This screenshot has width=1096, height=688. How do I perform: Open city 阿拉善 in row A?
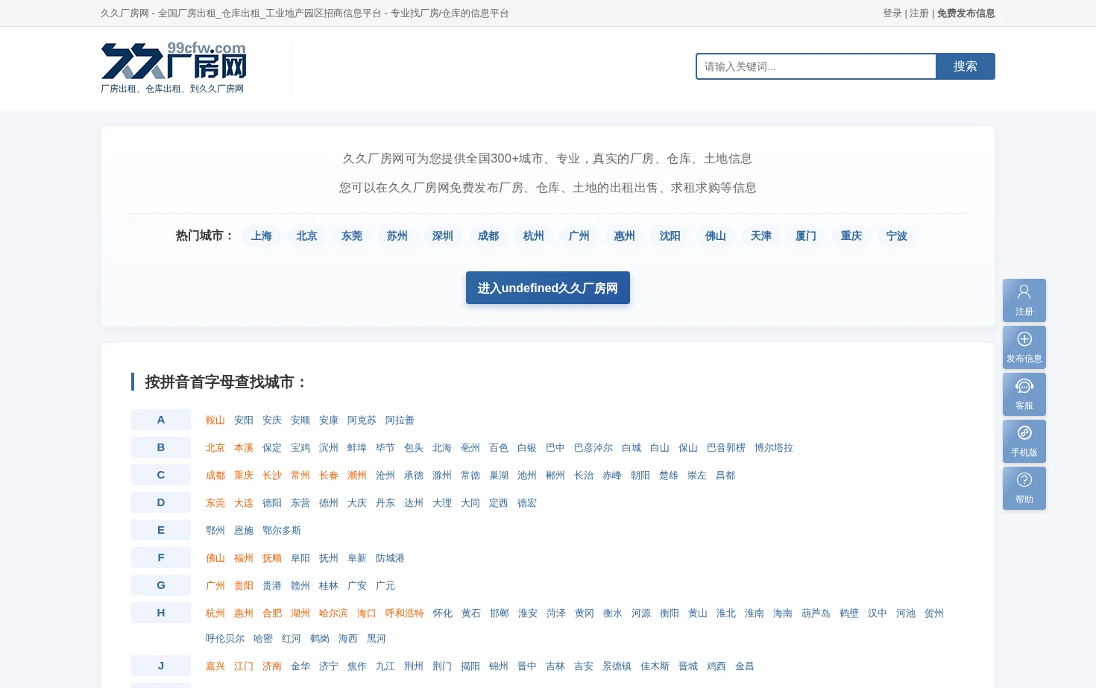pyautogui.click(x=400, y=420)
